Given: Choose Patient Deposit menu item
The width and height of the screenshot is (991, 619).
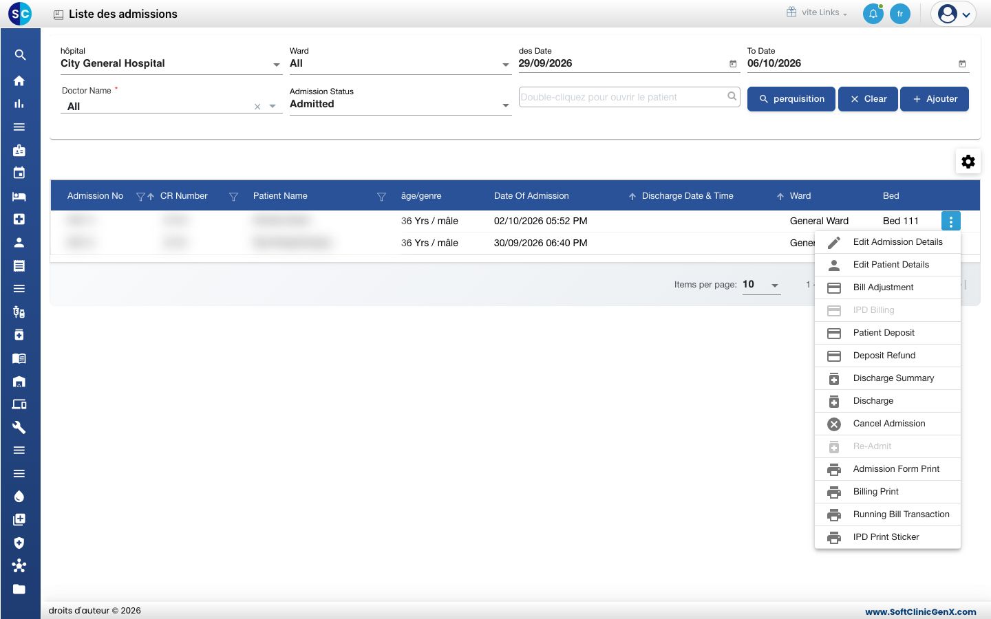Looking at the screenshot, I should (888, 333).
